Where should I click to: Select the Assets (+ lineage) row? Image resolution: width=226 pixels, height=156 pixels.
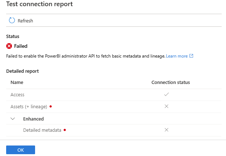click(x=29, y=106)
